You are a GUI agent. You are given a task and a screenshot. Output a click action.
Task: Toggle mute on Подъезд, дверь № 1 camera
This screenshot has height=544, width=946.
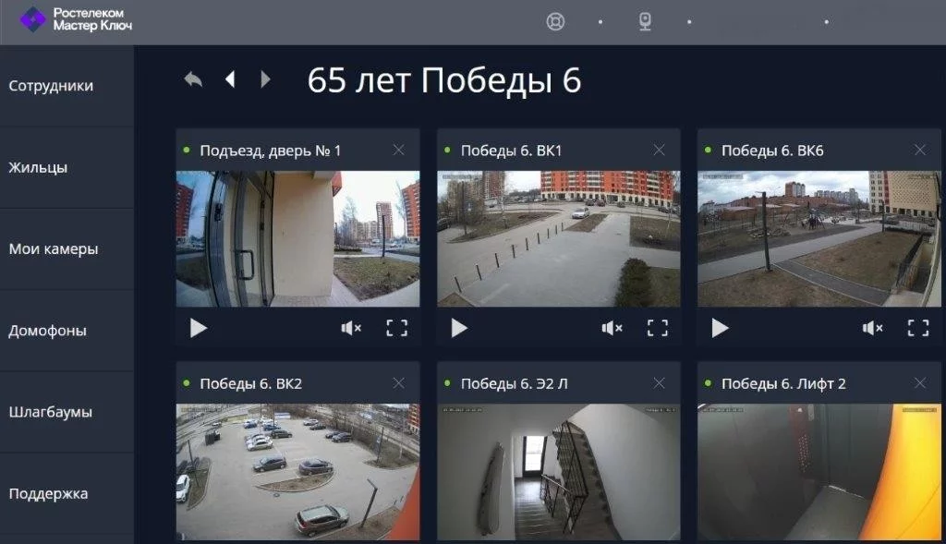(x=351, y=328)
